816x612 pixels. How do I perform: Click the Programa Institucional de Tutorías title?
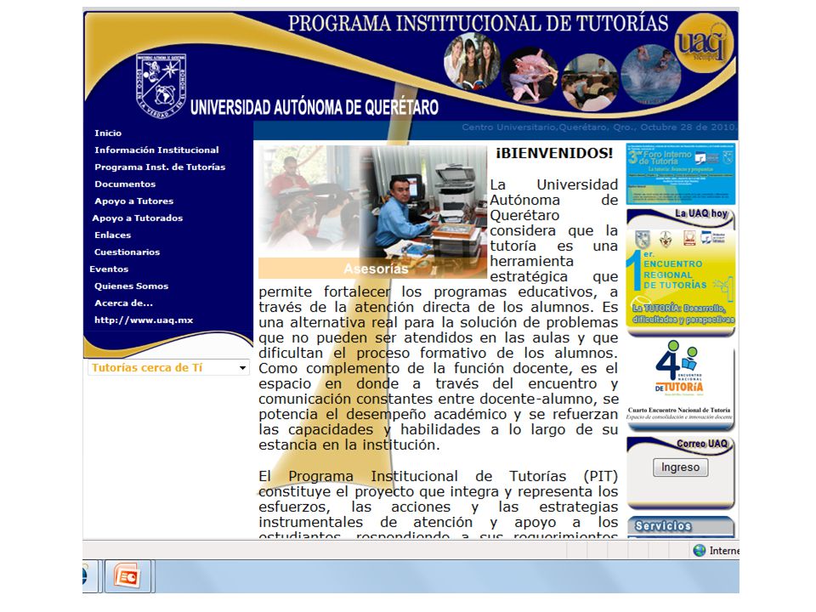point(479,24)
